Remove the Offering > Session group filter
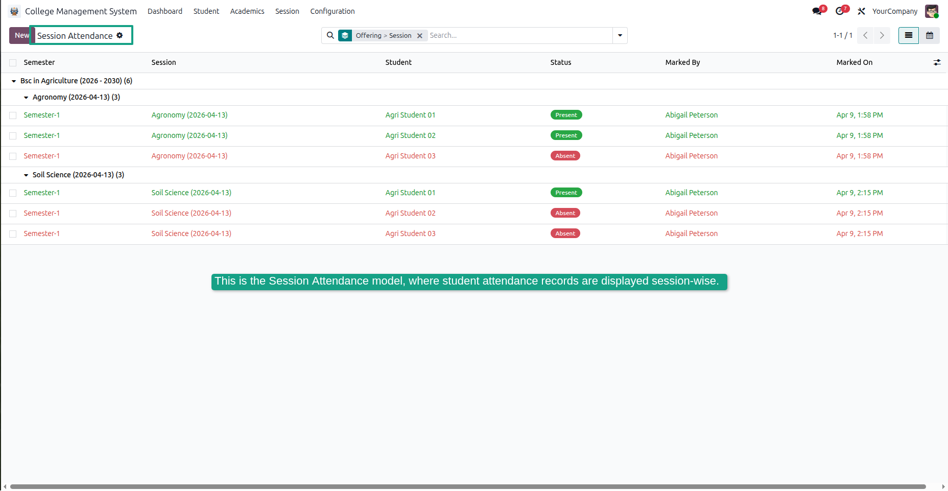948x491 pixels. [419, 36]
